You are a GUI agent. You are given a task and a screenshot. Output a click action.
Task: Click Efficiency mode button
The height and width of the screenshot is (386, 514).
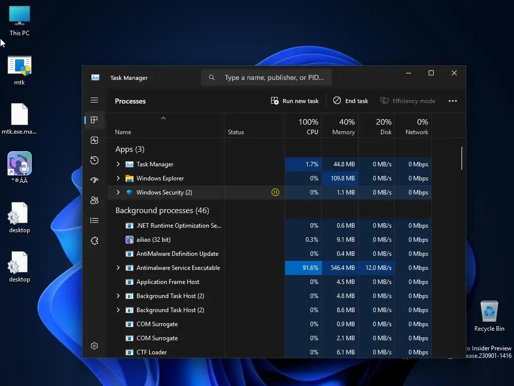click(408, 101)
